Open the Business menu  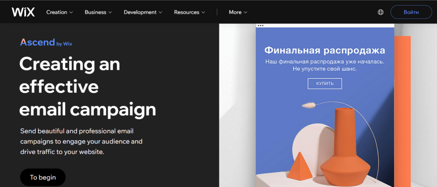click(98, 12)
